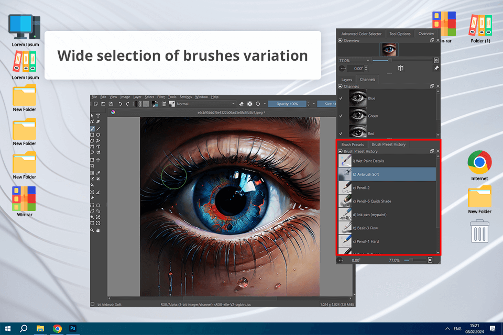The image size is (503, 335).
Task: Choose the Basic-3 Flow brush preset
Action: [x=387, y=228]
